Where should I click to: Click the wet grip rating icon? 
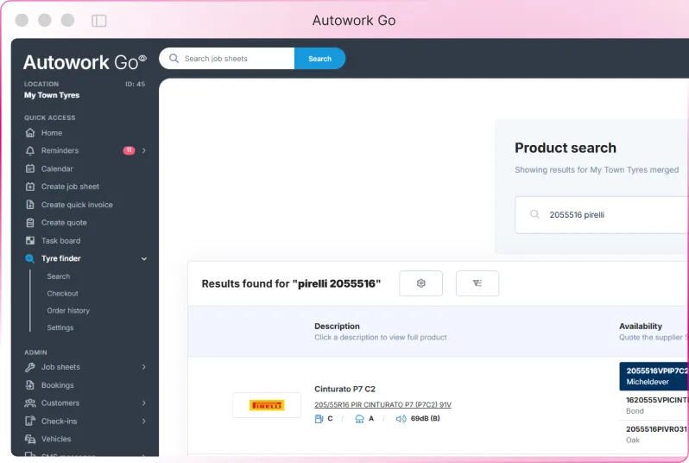(x=359, y=419)
